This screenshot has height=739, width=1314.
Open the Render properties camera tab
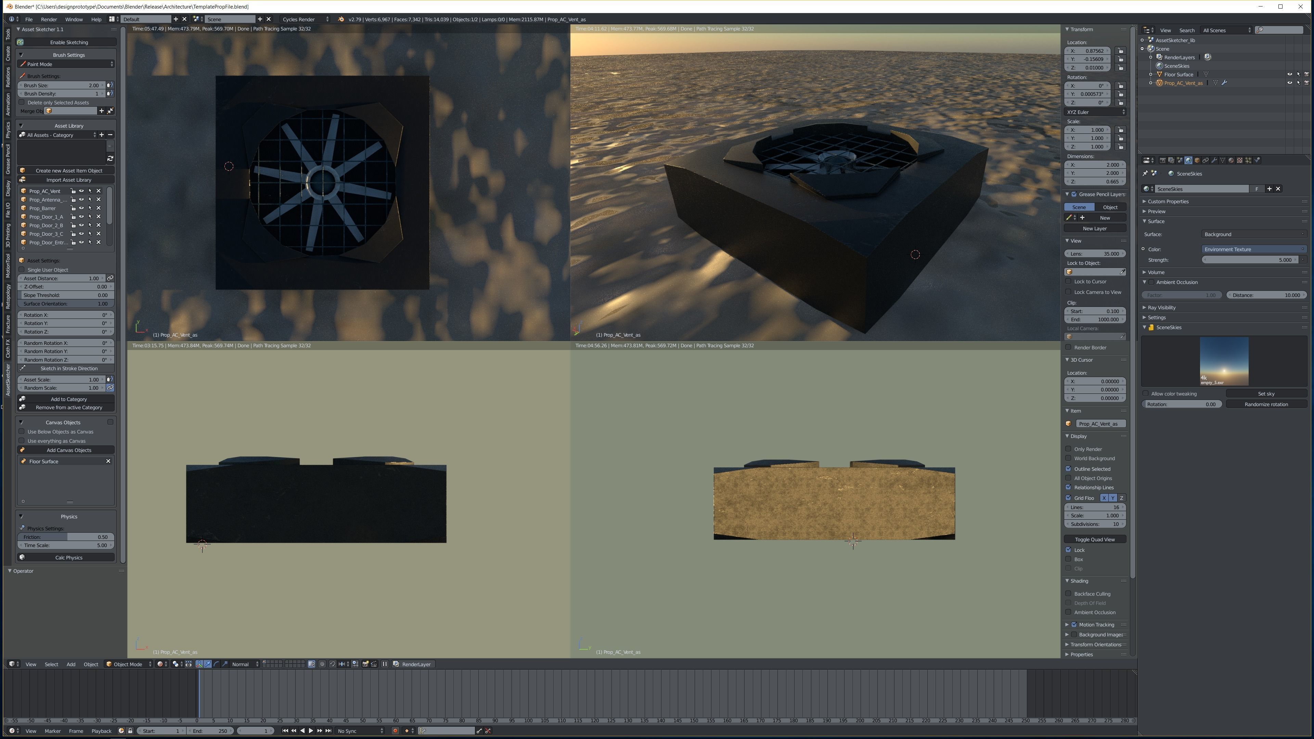click(x=1163, y=160)
